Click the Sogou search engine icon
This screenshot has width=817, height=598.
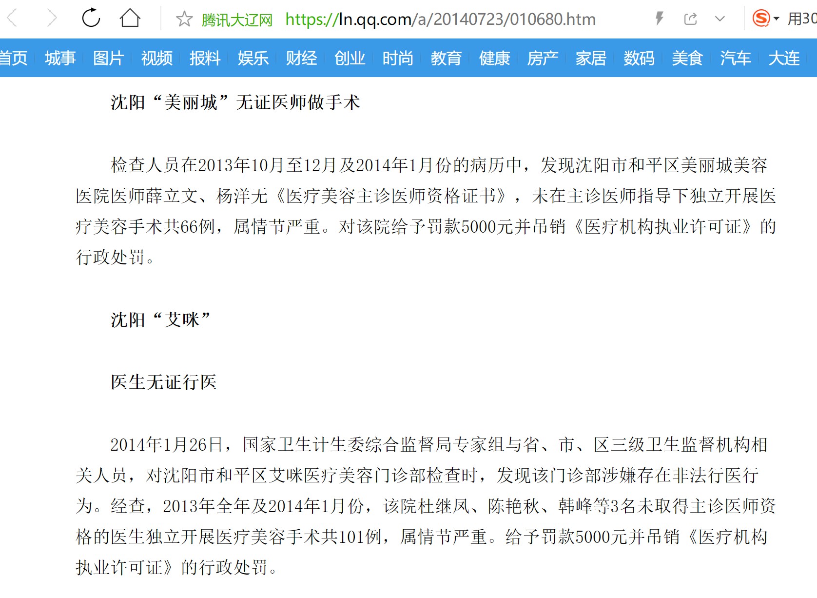[x=761, y=19]
